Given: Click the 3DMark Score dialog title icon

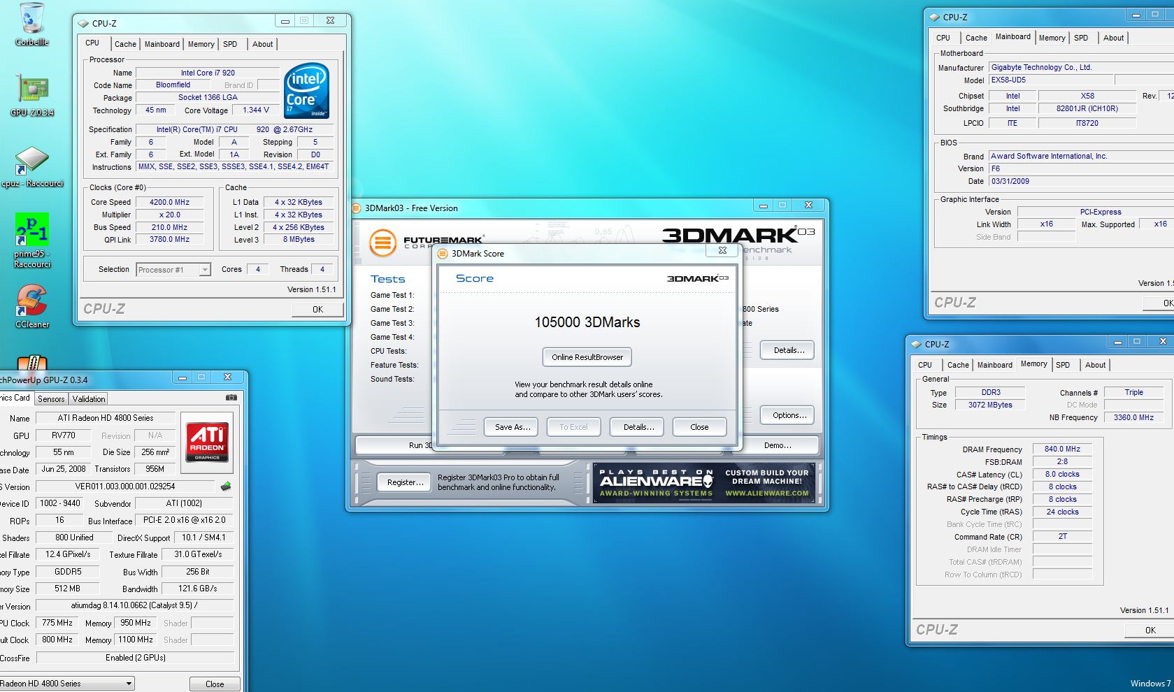Looking at the screenshot, I should (x=442, y=253).
